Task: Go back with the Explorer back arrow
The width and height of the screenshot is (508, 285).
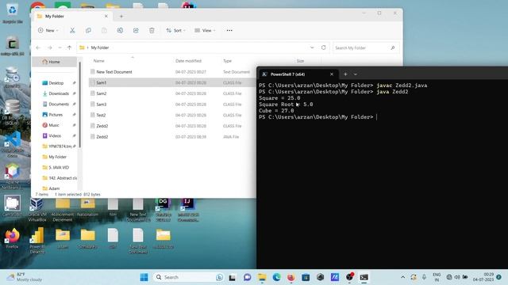Action: pos(38,47)
